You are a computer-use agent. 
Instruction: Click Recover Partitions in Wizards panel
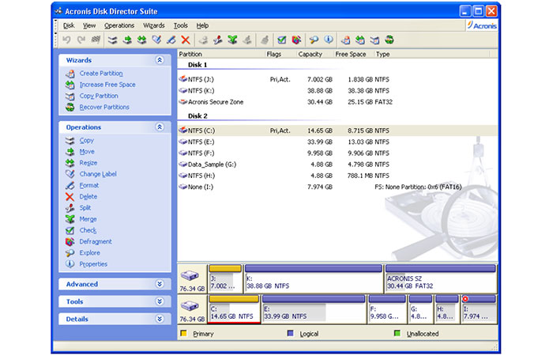pos(104,107)
